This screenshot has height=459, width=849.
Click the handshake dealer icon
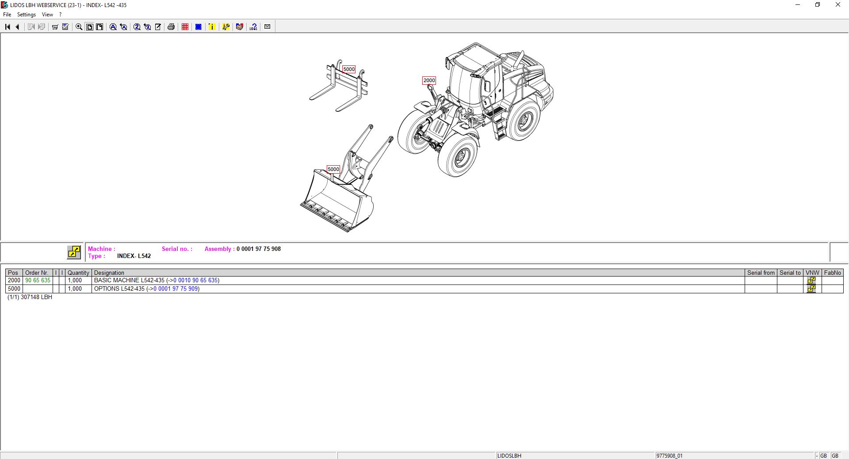(240, 27)
